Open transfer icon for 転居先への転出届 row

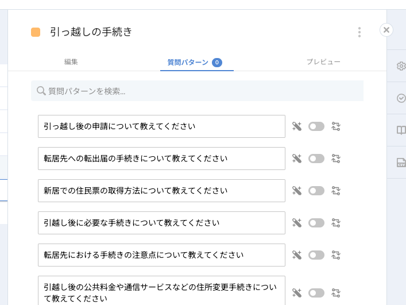click(x=336, y=159)
